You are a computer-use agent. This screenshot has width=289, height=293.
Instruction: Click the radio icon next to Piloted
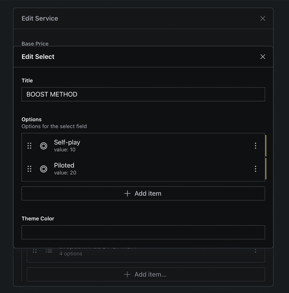coord(44,169)
